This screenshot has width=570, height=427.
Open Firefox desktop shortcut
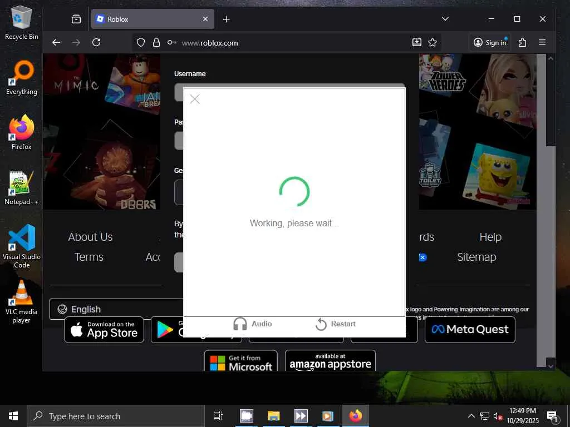22,132
